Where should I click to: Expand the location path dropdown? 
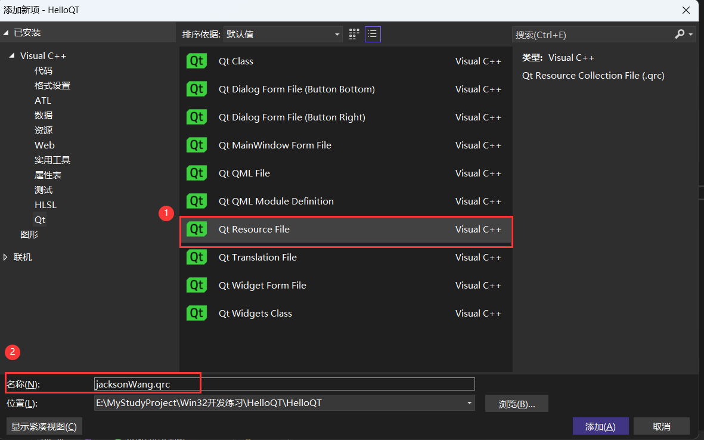(x=469, y=402)
